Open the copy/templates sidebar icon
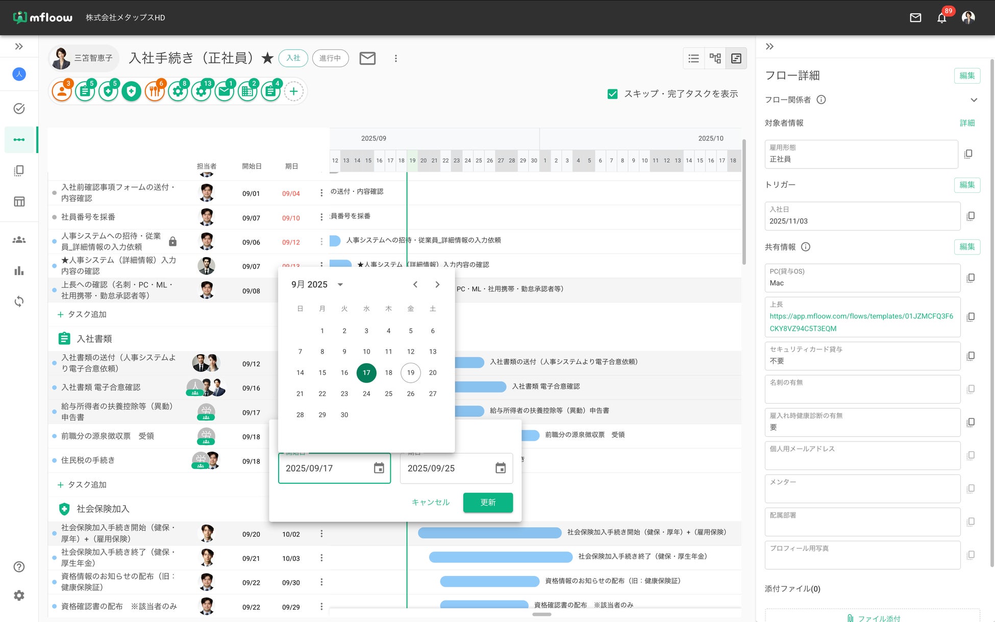 point(19,170)
